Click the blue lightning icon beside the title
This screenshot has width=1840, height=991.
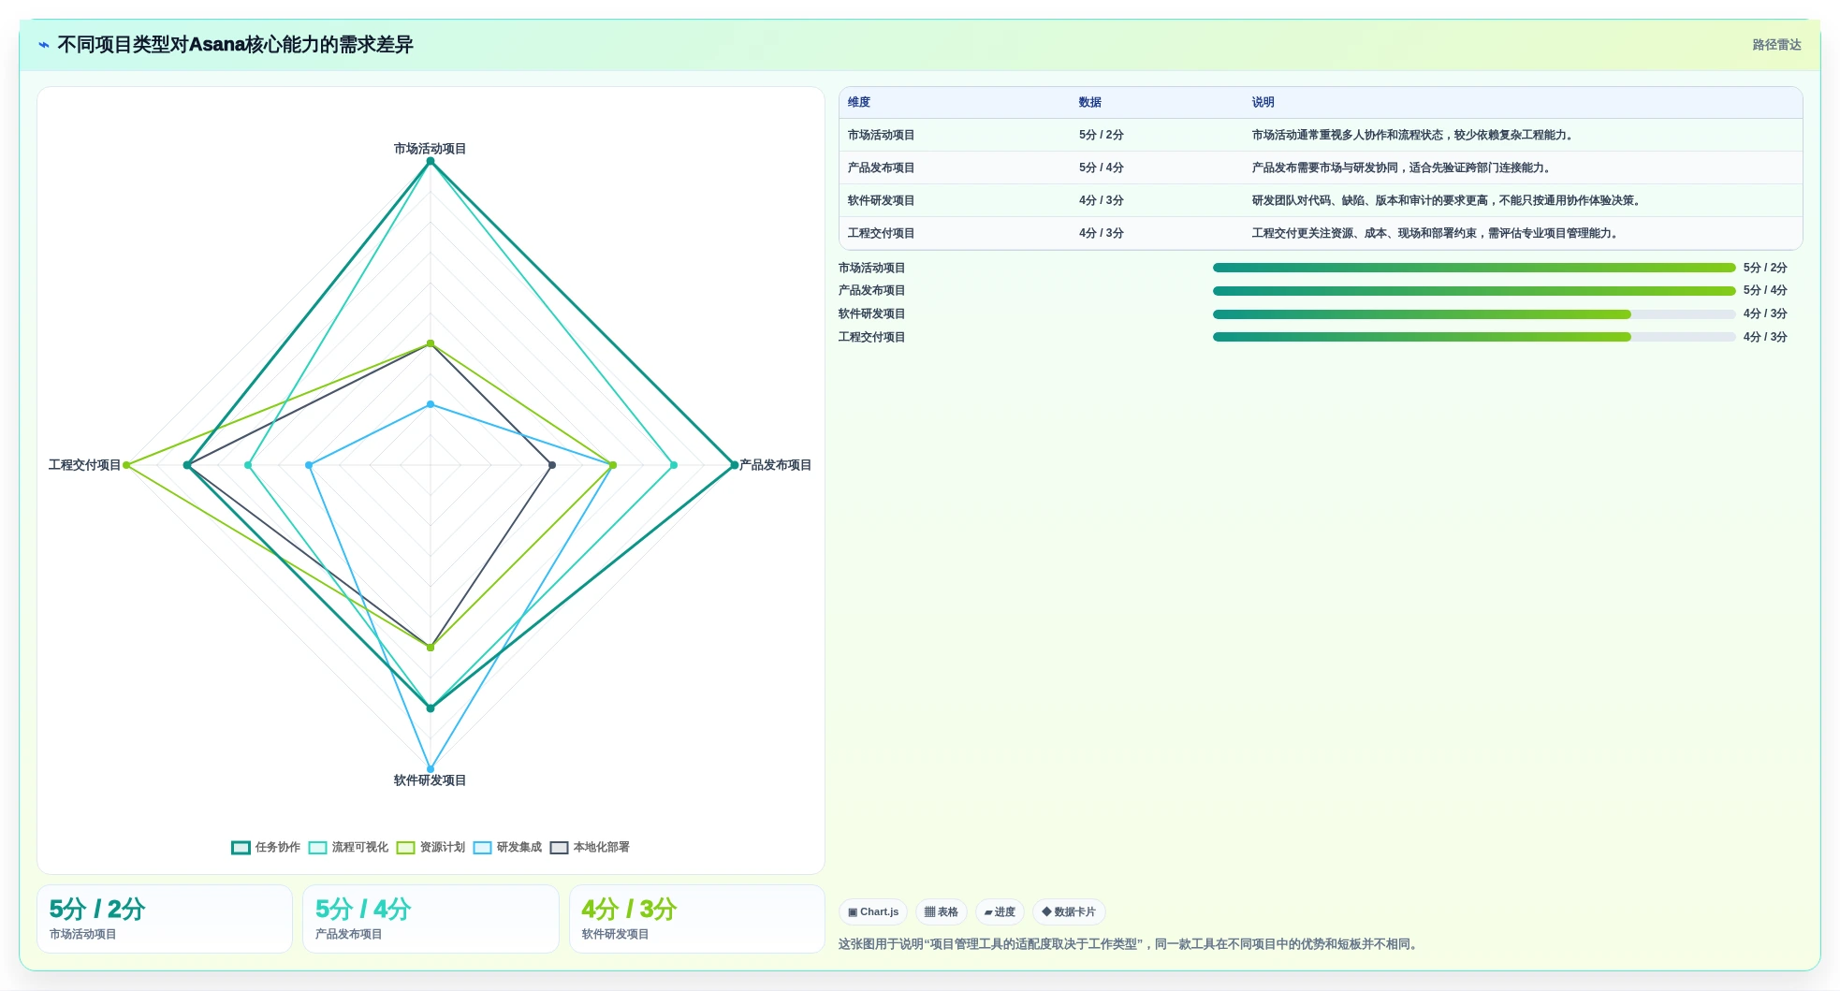pos(43,45)
